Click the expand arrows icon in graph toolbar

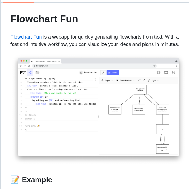tap(144, 80)
